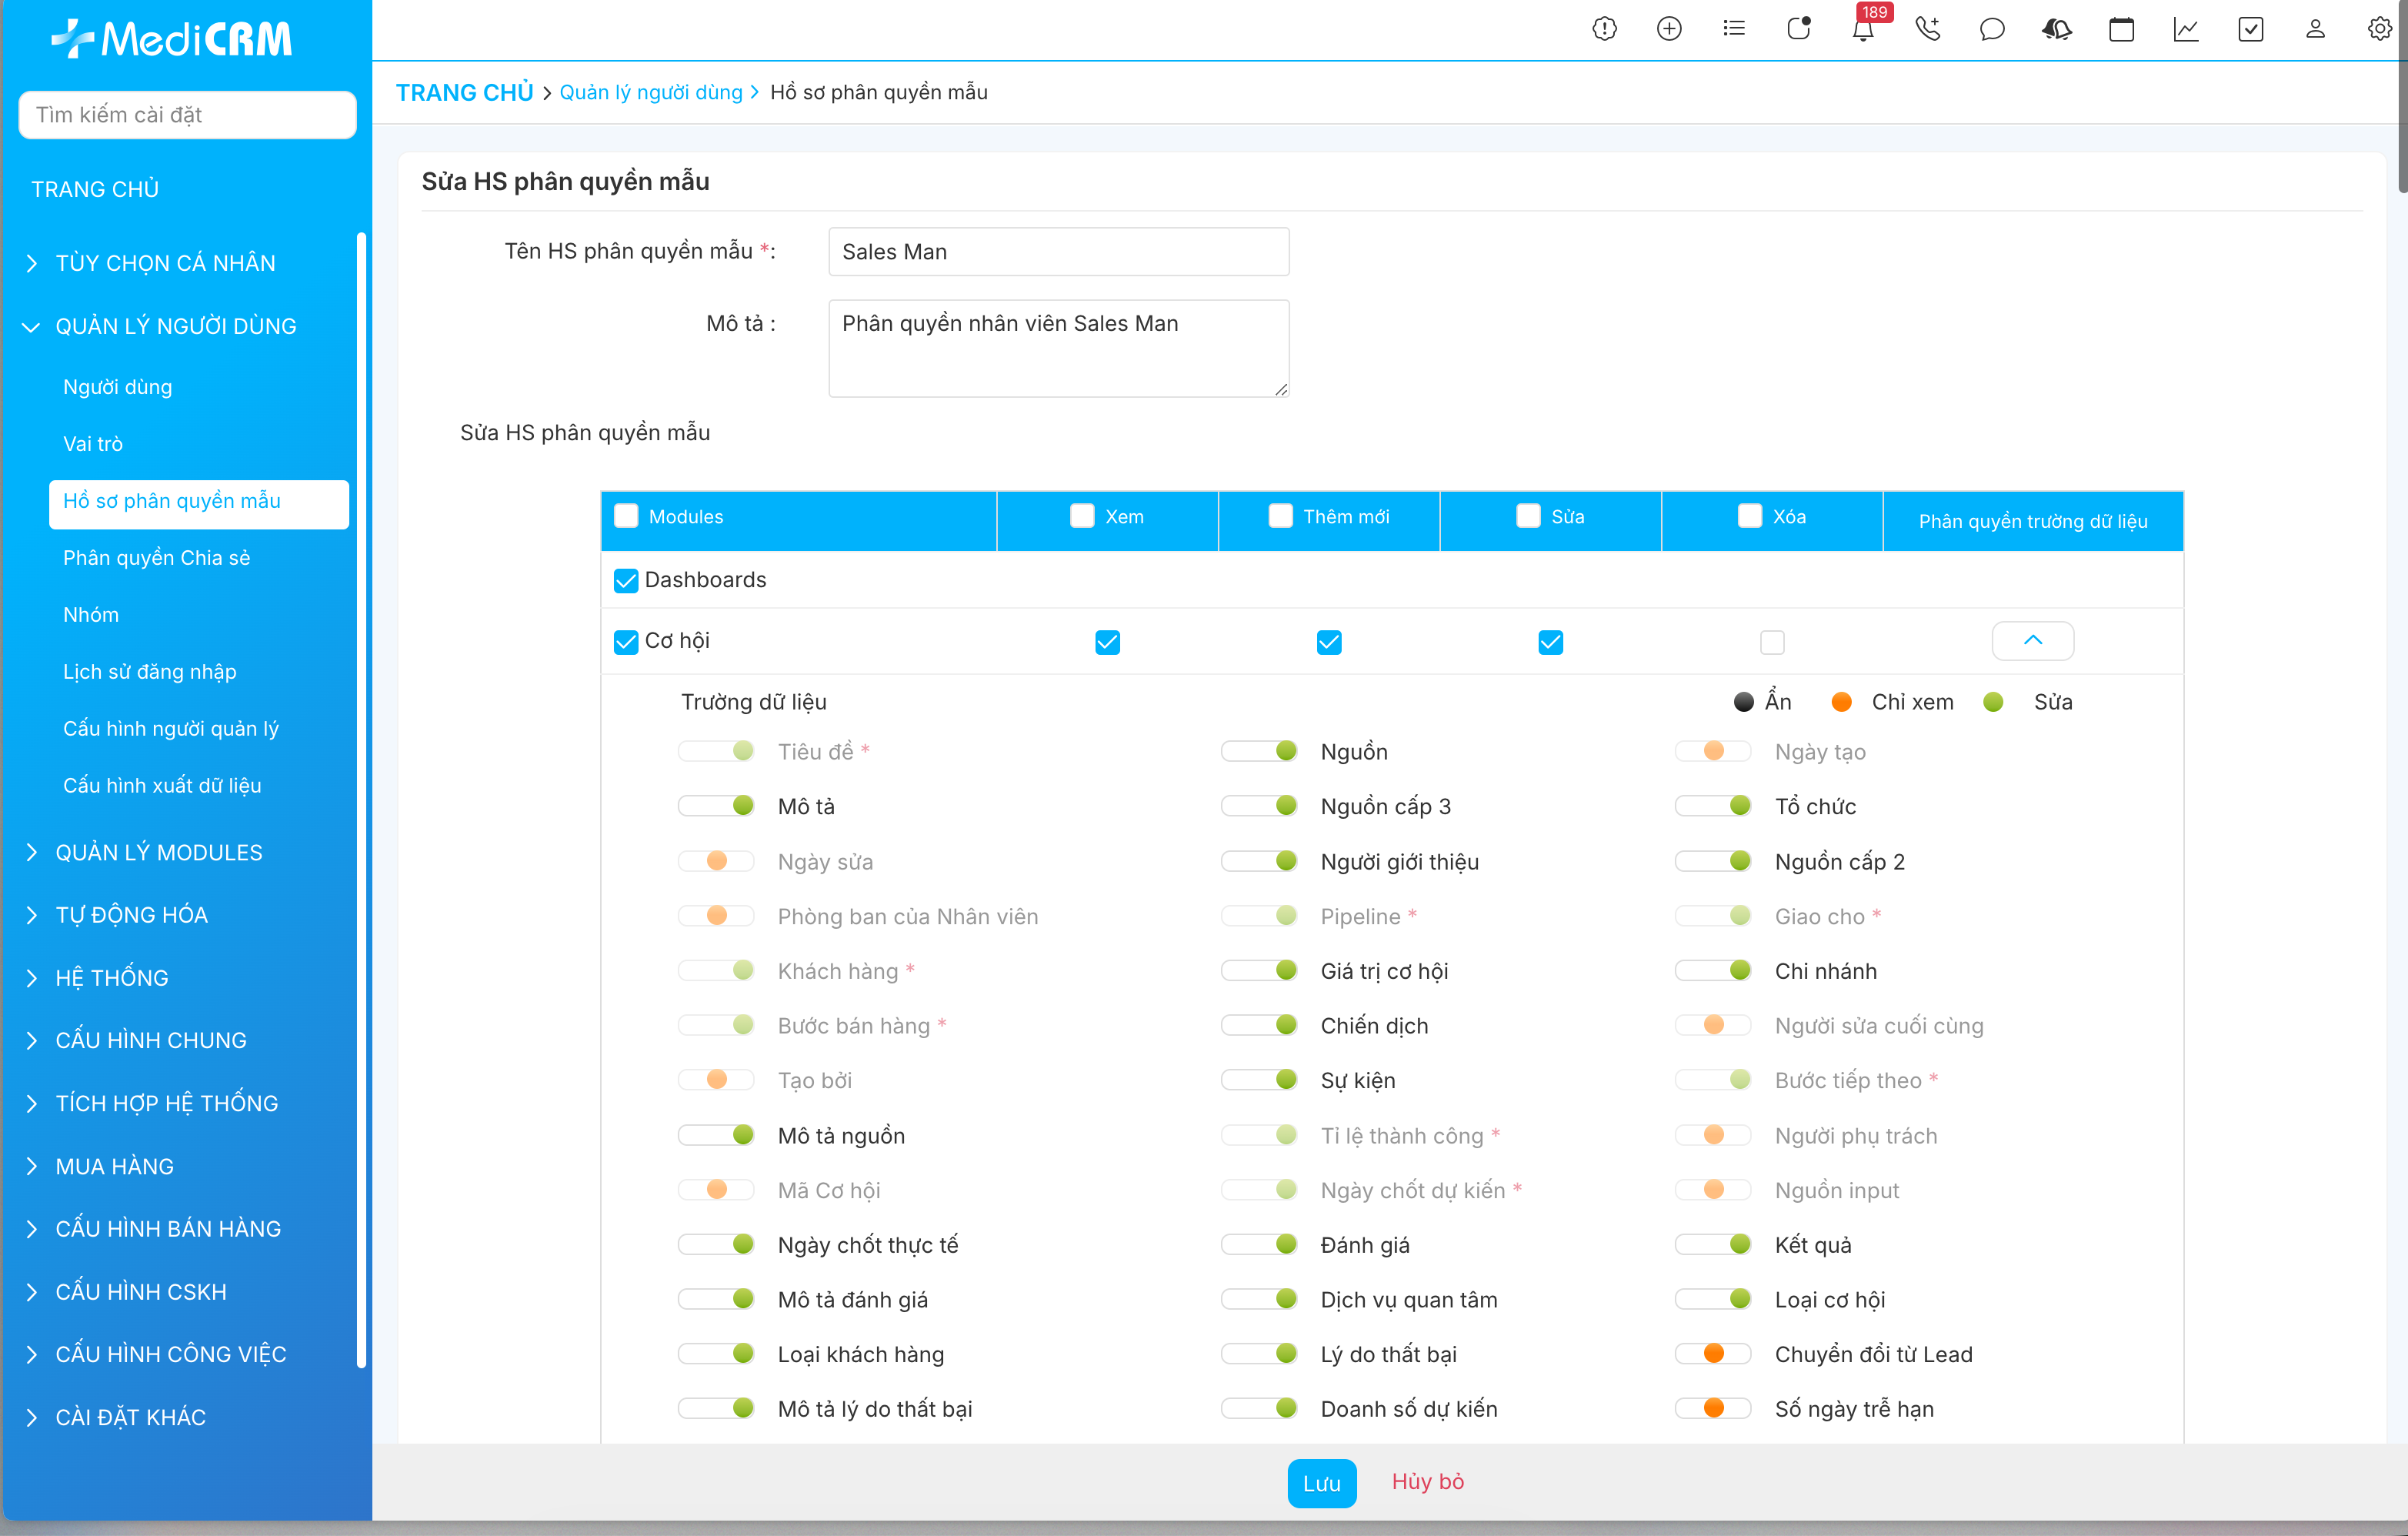Expand QUẢN LÝ MODULES sidebar section
The width and height of the screenshot is (2408, 1536).
click(x=159, y=852)
